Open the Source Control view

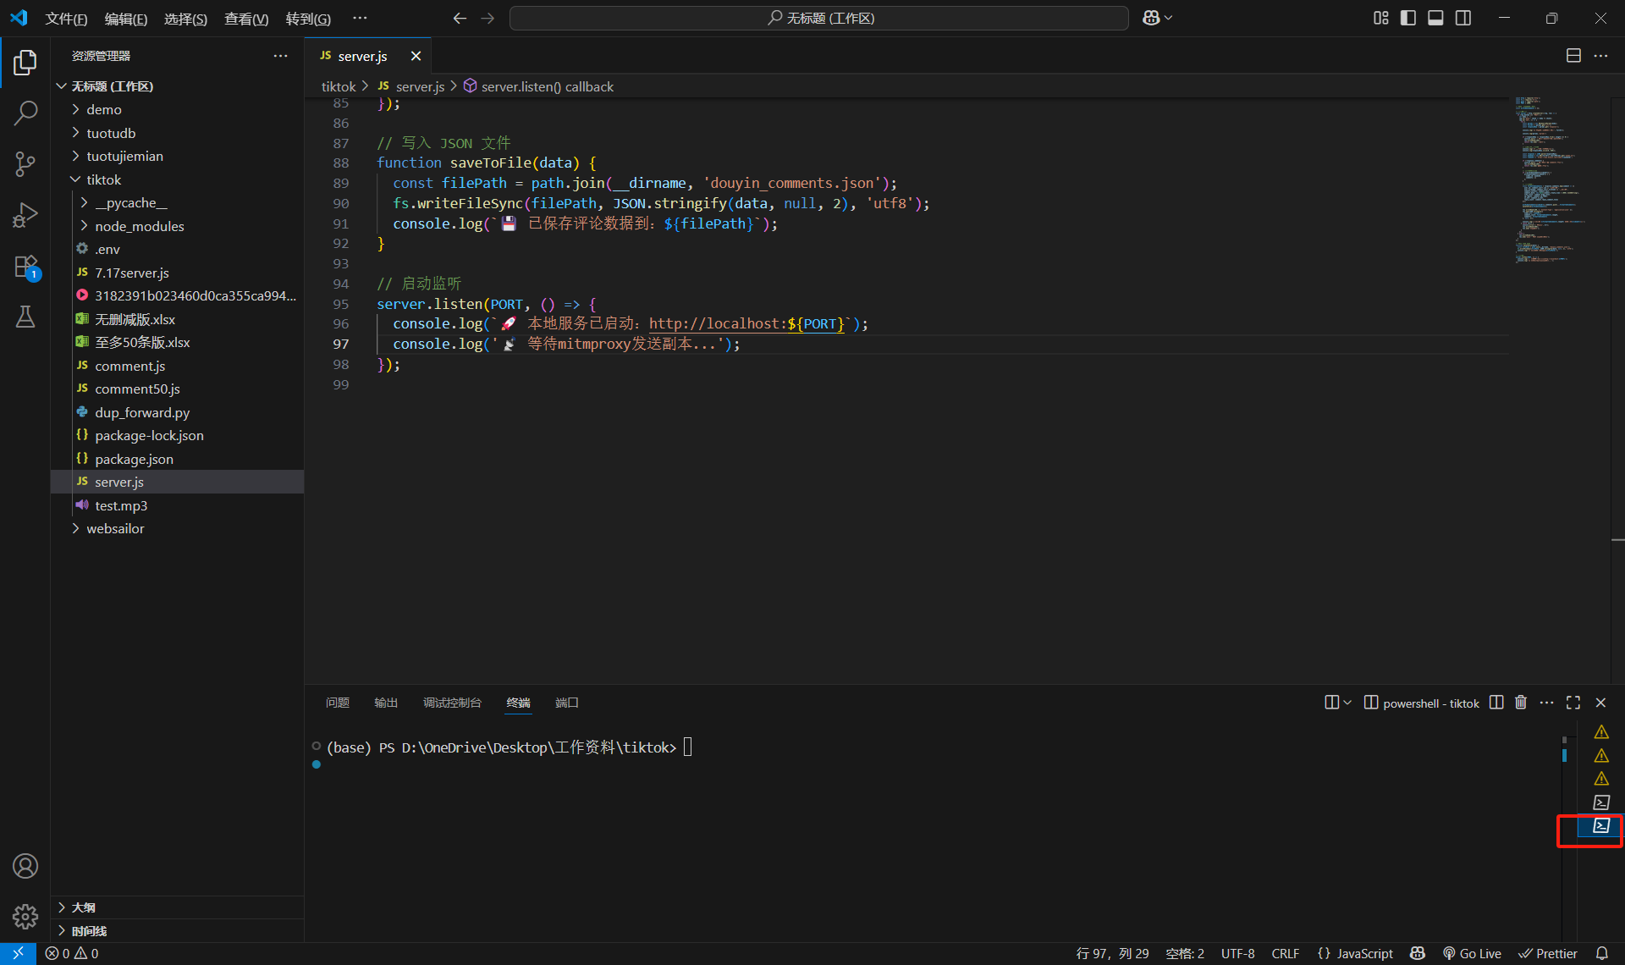pyautogui.click(x=25, y=163)
